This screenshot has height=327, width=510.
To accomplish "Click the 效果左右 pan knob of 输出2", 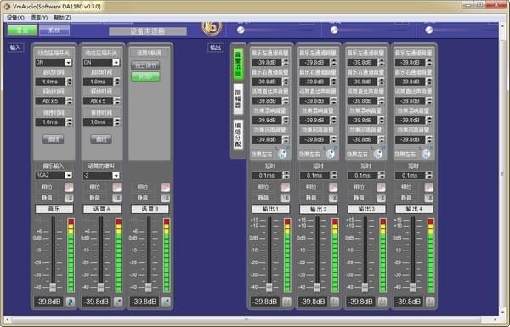I will tap(330, 154).
